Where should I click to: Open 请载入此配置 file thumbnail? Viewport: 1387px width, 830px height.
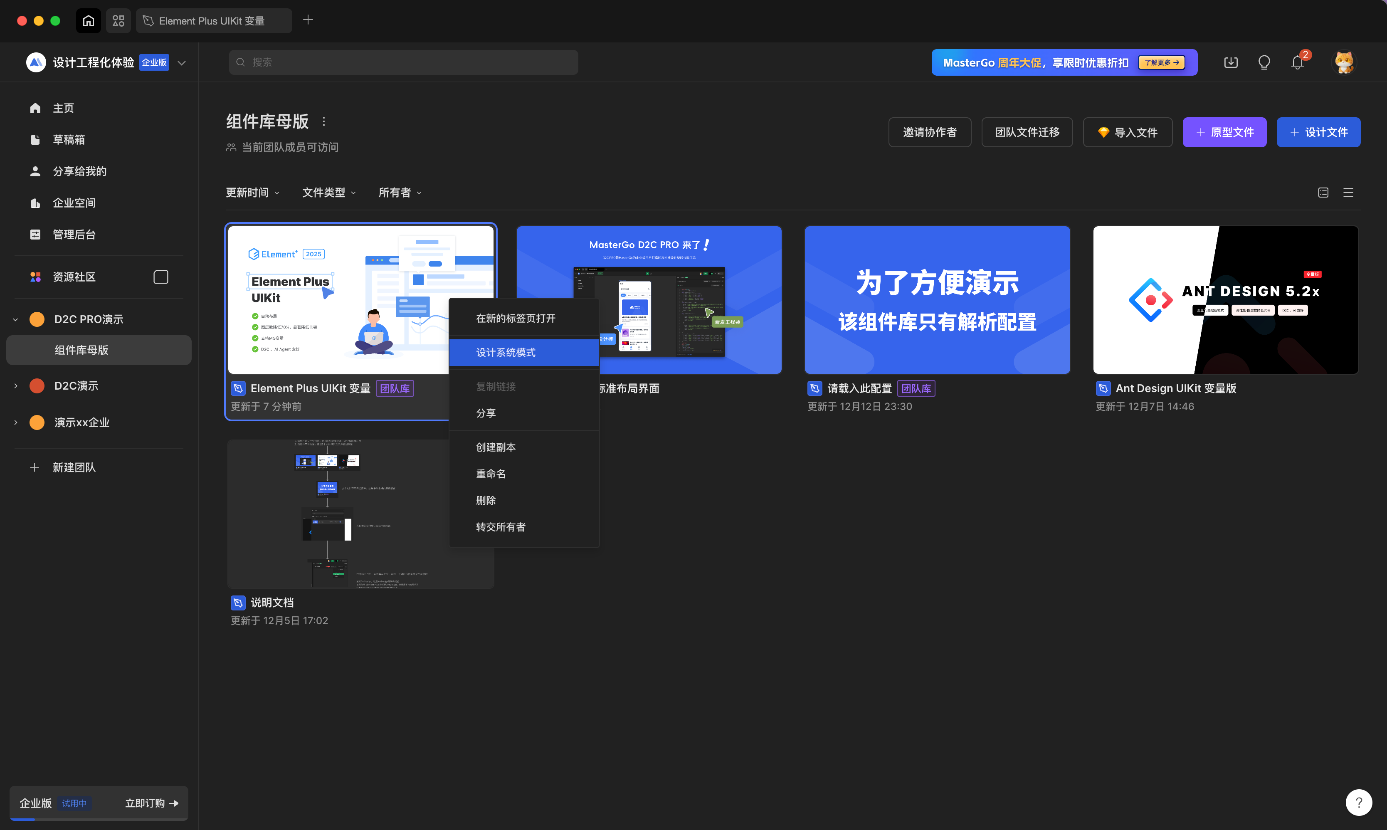937,300
